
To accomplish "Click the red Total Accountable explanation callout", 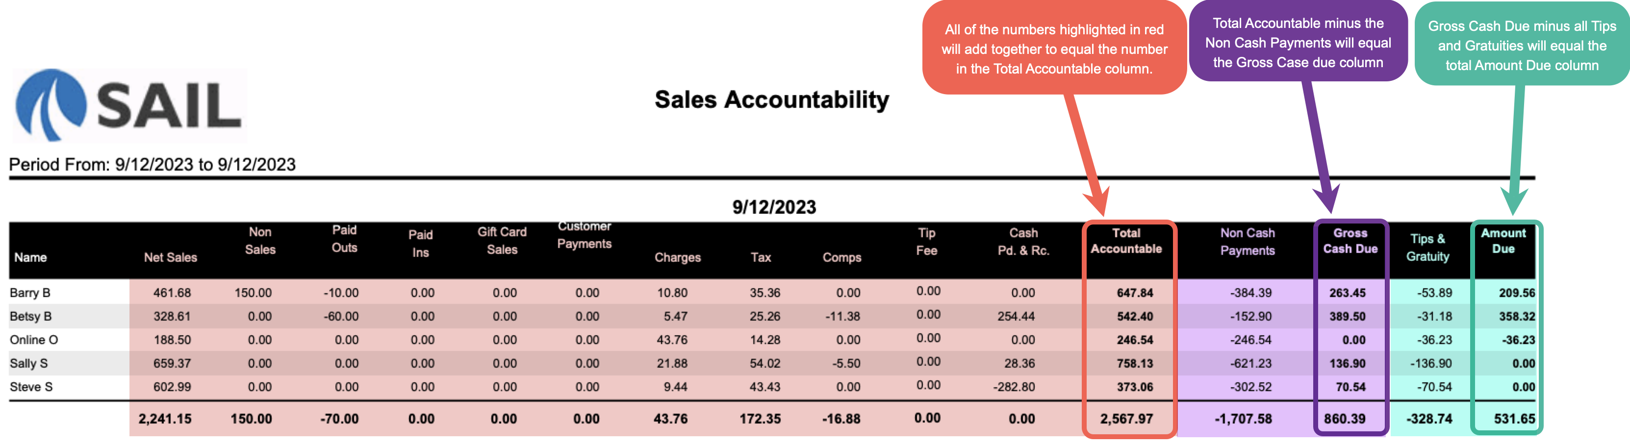I will pyautogui.click(x=1053, y=50).
